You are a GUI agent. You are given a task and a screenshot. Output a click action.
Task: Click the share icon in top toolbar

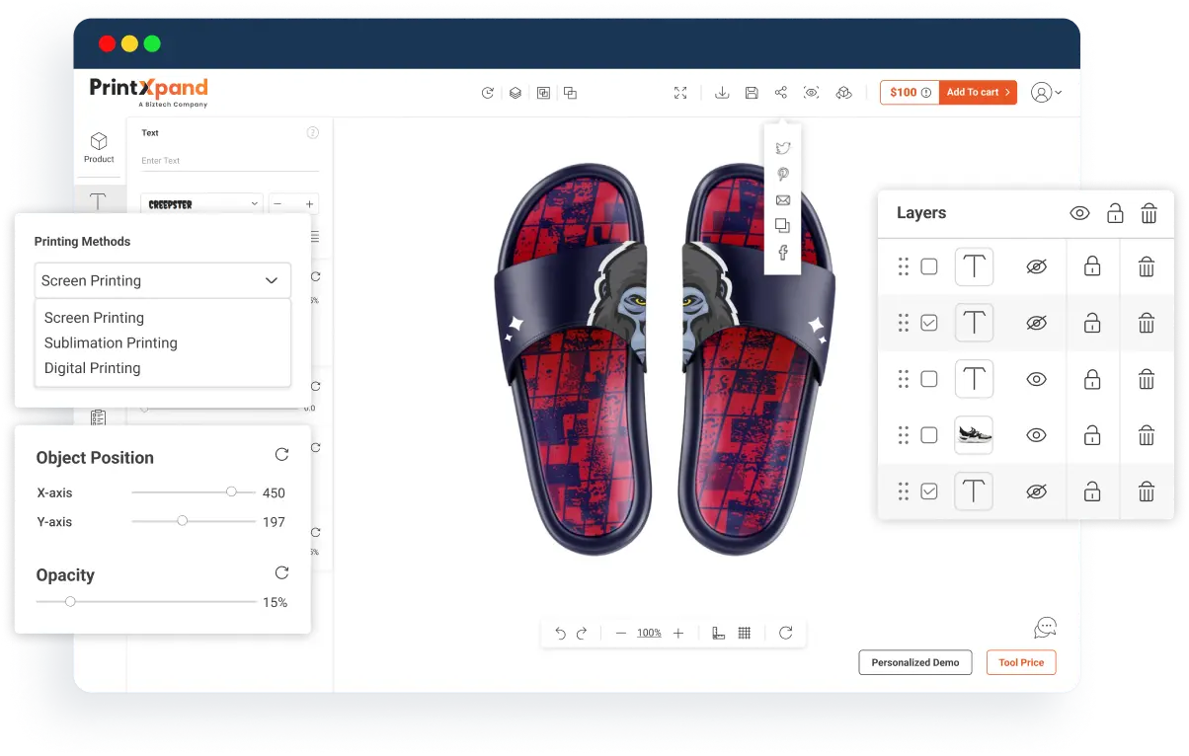click(781, 93)
